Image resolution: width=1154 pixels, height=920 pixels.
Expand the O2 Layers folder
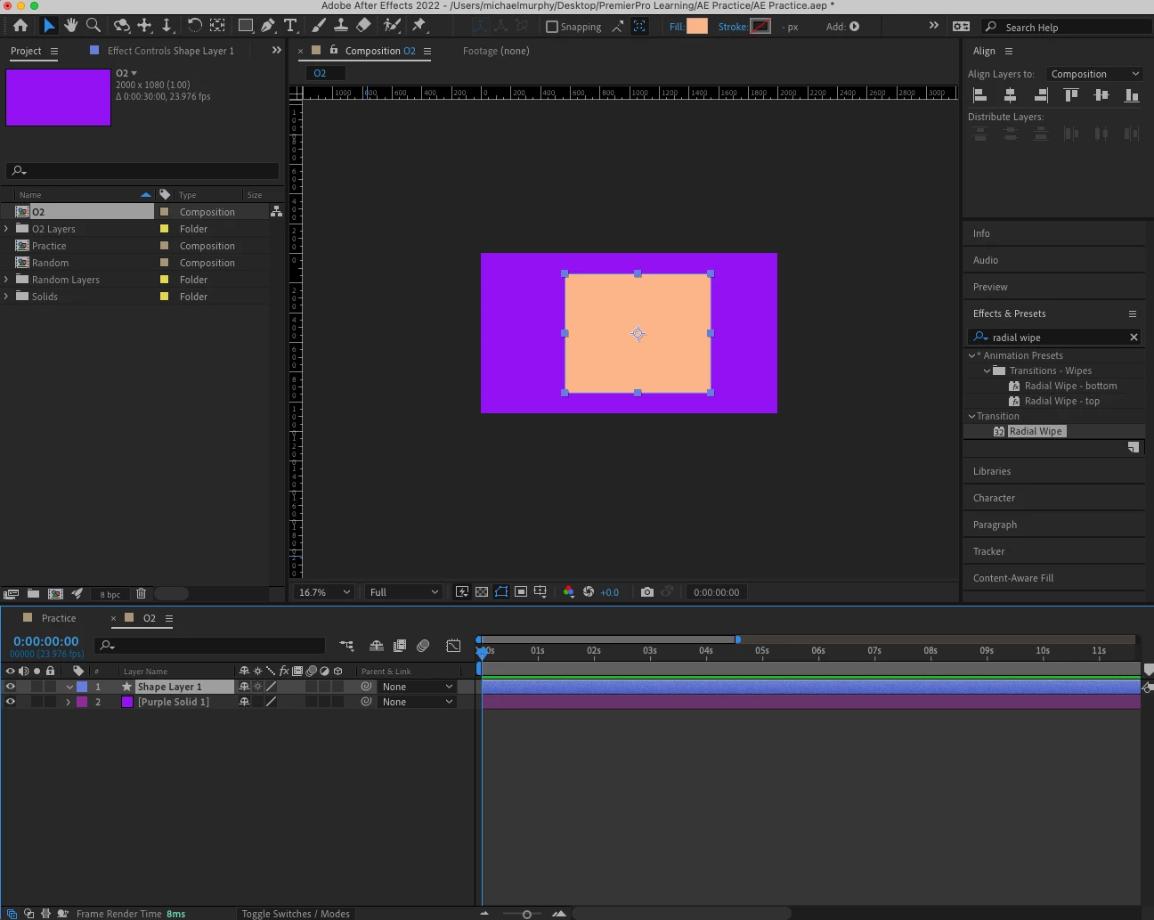point(7,229)
